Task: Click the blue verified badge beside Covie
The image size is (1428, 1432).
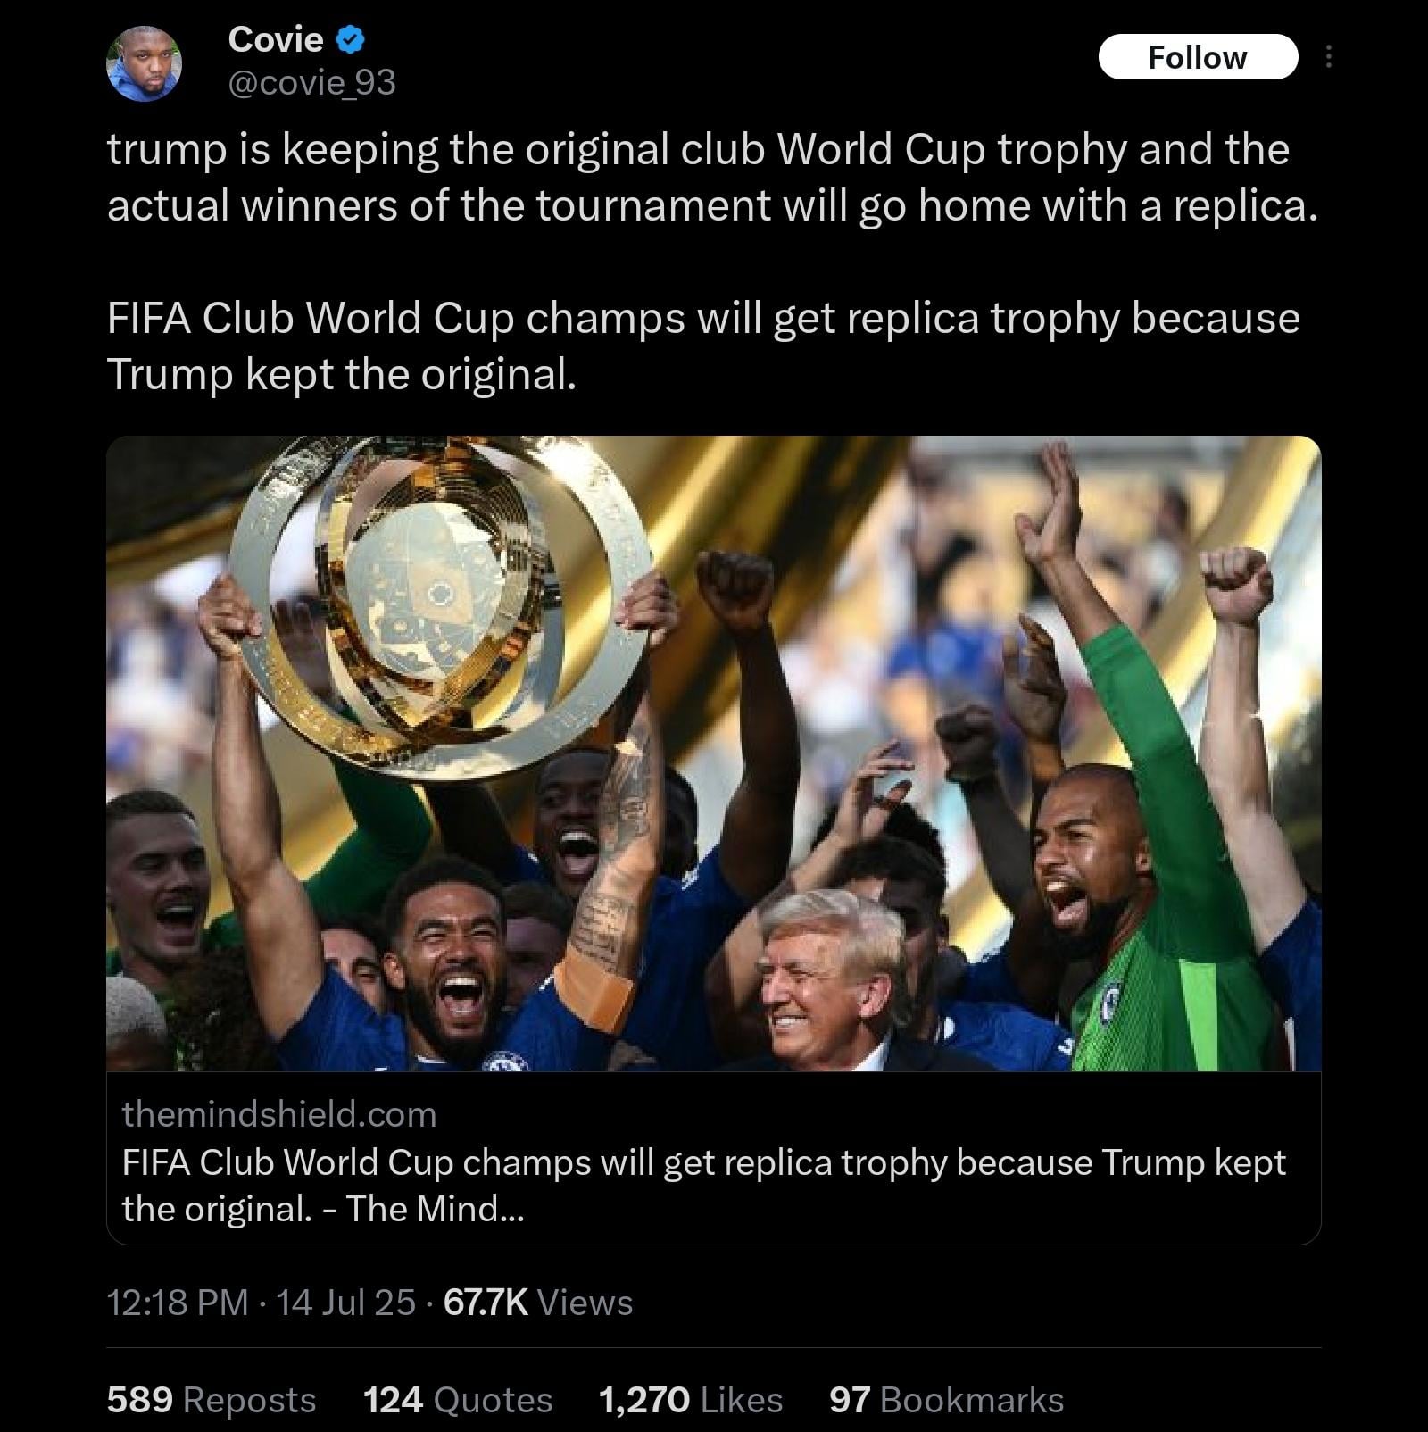Action: pos(351,39)
